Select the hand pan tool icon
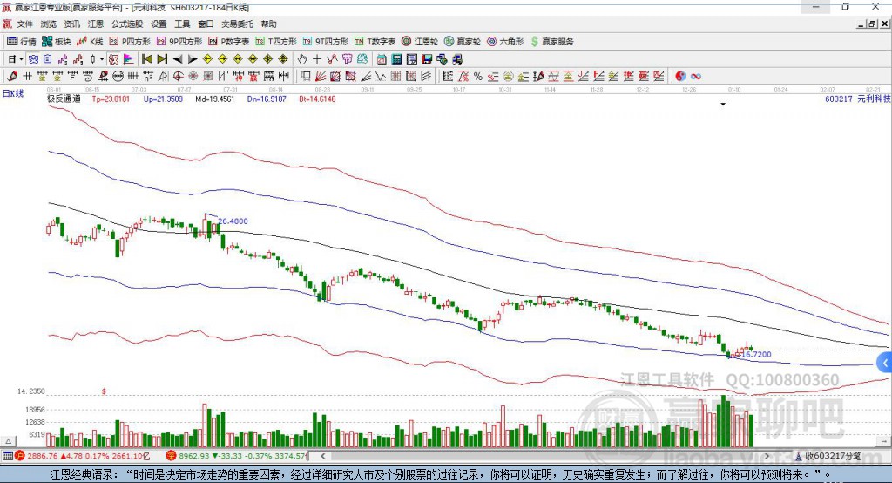The width and height of the screenshot is (892, 483). point(301,59)
